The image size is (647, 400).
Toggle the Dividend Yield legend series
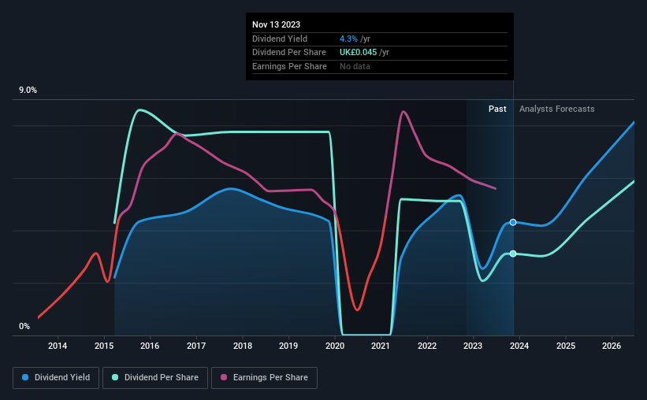click(x=56, y=378)
